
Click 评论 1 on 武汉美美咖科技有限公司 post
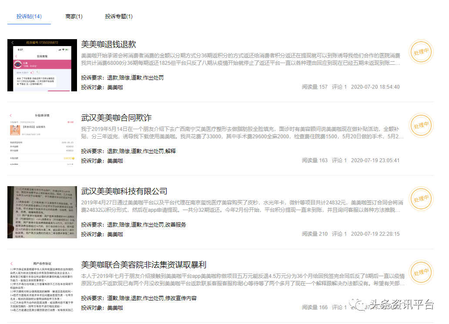pyautogui.click(x=339, y=234)
